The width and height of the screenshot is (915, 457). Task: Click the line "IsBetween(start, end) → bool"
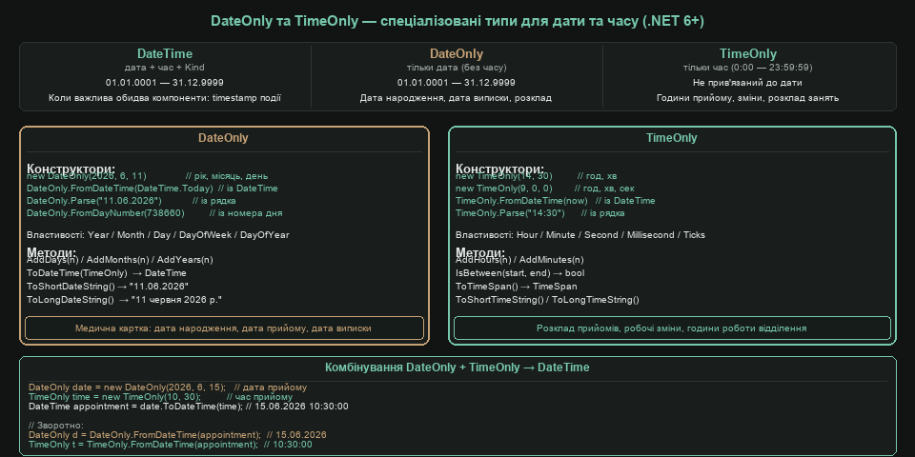[x=520, y=273]
